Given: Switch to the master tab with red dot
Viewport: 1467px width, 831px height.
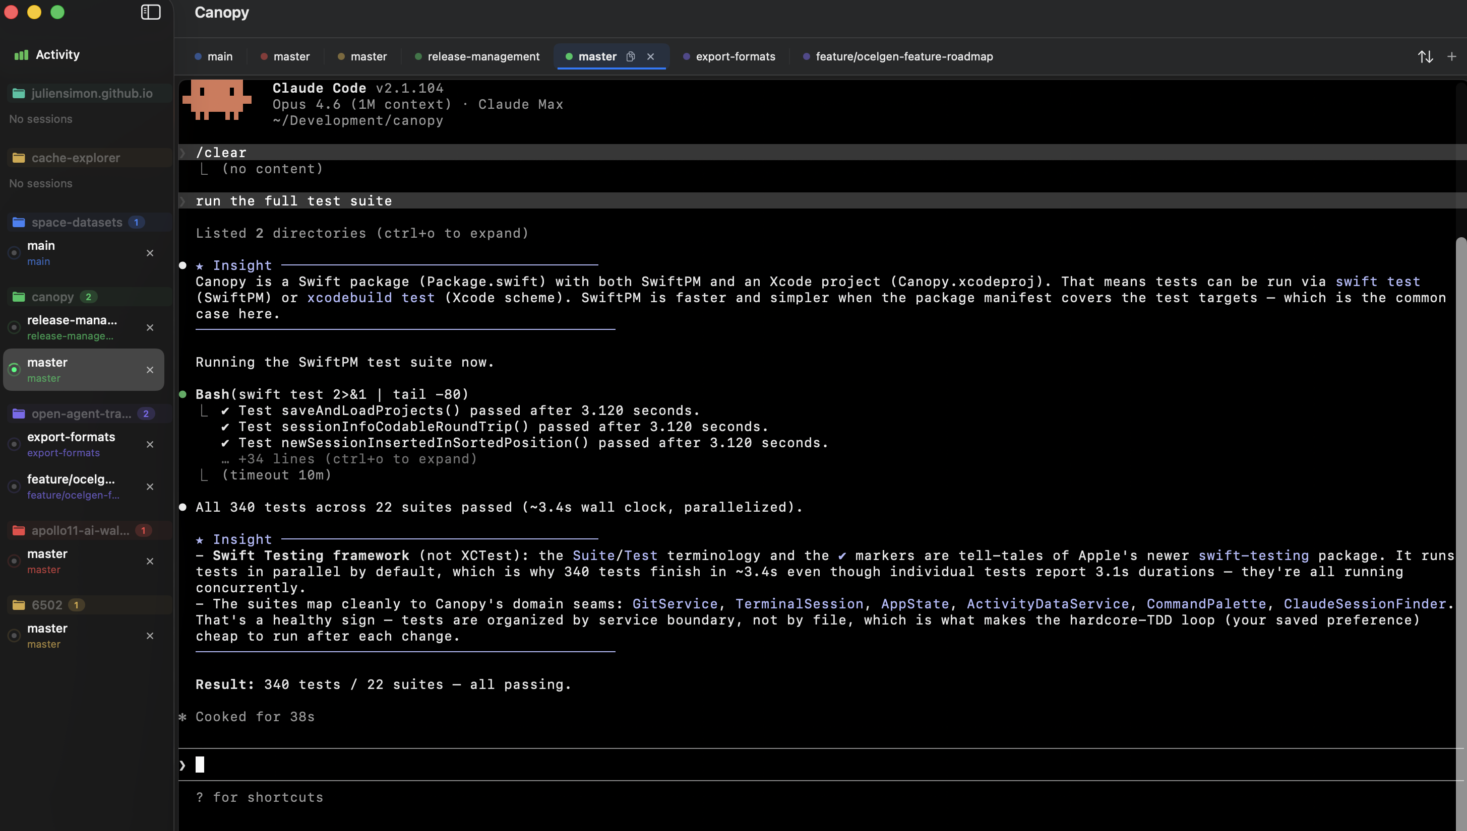Looking at the screenshot, I should (285, 56).
